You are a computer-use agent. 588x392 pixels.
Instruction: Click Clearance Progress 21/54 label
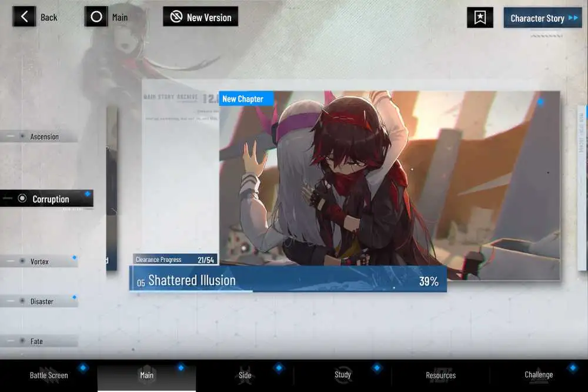[175, 259]
